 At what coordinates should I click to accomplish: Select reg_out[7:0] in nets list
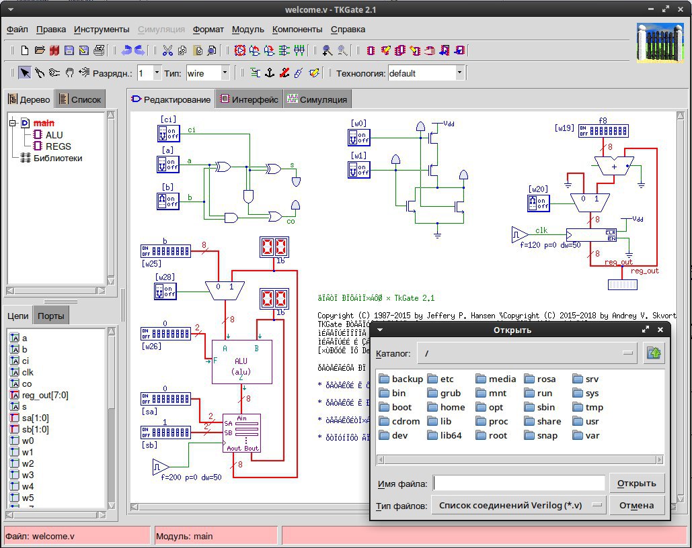40,396
